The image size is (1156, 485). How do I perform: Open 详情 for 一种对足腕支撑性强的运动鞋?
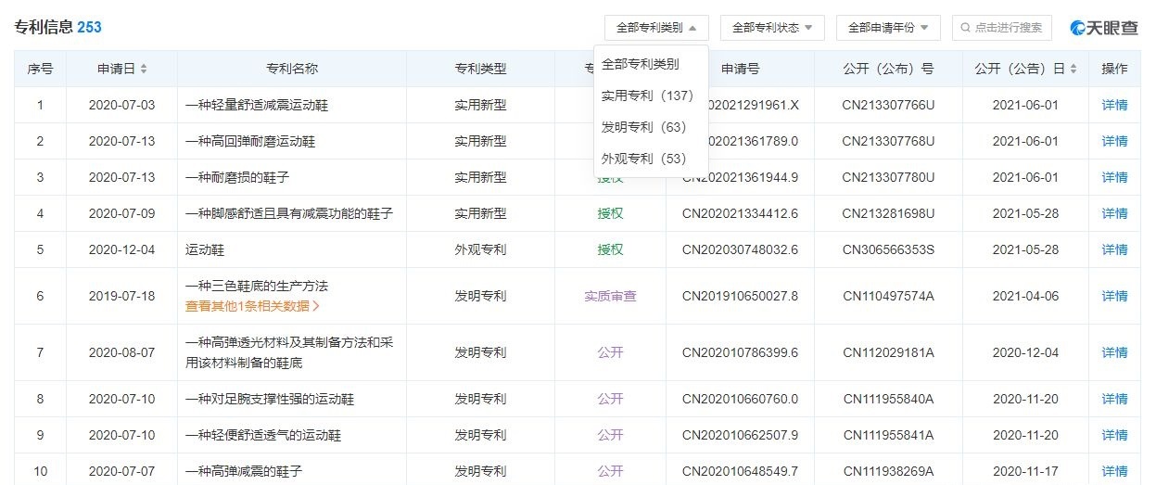(x=1114, y=399)
